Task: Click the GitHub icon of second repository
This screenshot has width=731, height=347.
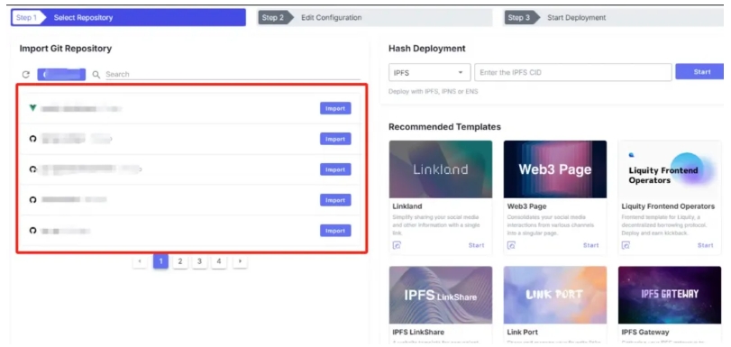Action: point(32,139)
